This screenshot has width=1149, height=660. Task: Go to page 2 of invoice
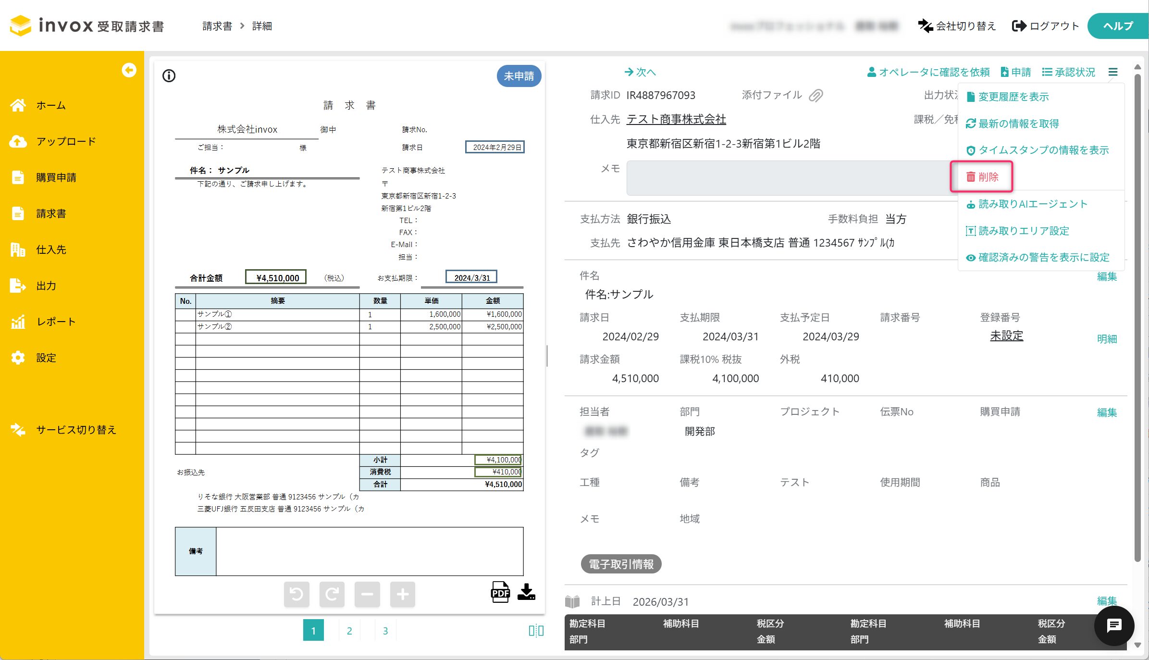pyautogui.click(x=349, y=631)
